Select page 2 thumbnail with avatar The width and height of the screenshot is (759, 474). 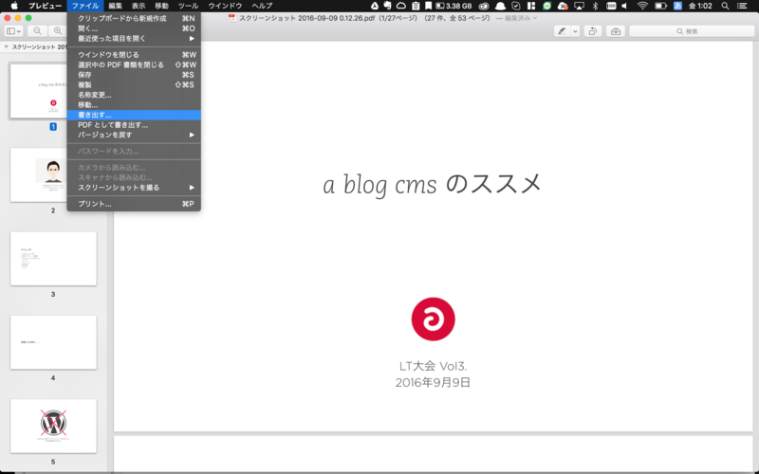pos(39,175)
